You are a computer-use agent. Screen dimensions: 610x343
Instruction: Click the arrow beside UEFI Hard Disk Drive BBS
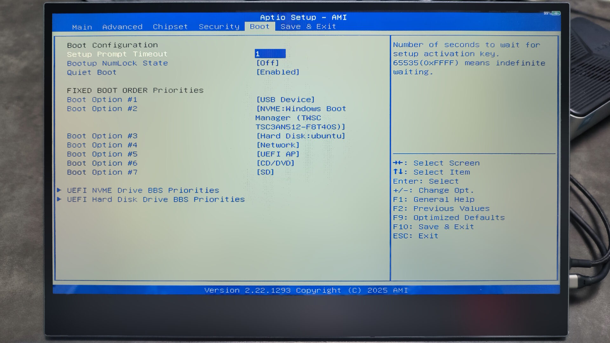pos(59,199)
